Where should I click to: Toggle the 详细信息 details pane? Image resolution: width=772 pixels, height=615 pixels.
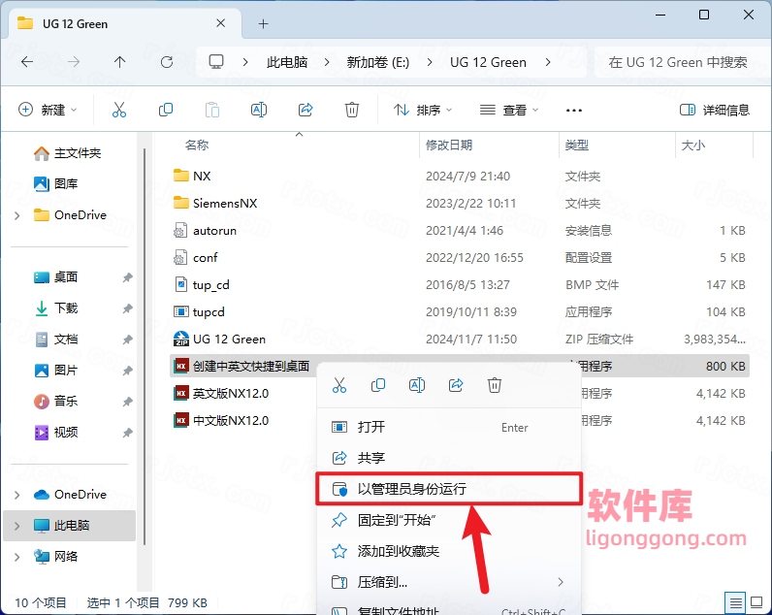click(x=715, y=110)
